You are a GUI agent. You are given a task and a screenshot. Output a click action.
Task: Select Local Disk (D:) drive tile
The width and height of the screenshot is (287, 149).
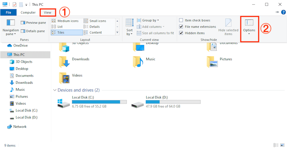coord(166,102)
